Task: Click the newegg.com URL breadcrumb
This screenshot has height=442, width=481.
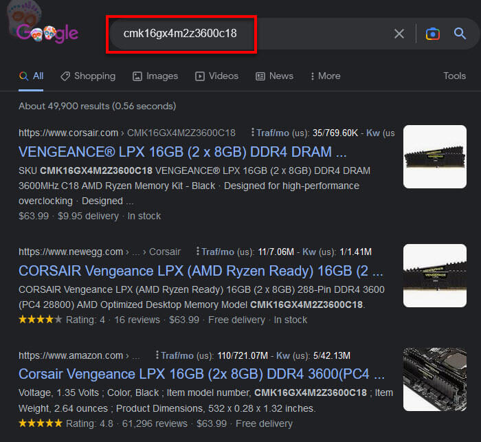Action: click(100, 252)
